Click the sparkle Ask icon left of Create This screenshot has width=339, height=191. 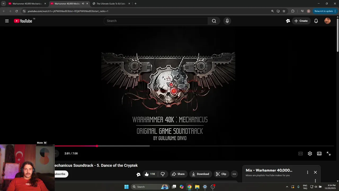point(288,21)
